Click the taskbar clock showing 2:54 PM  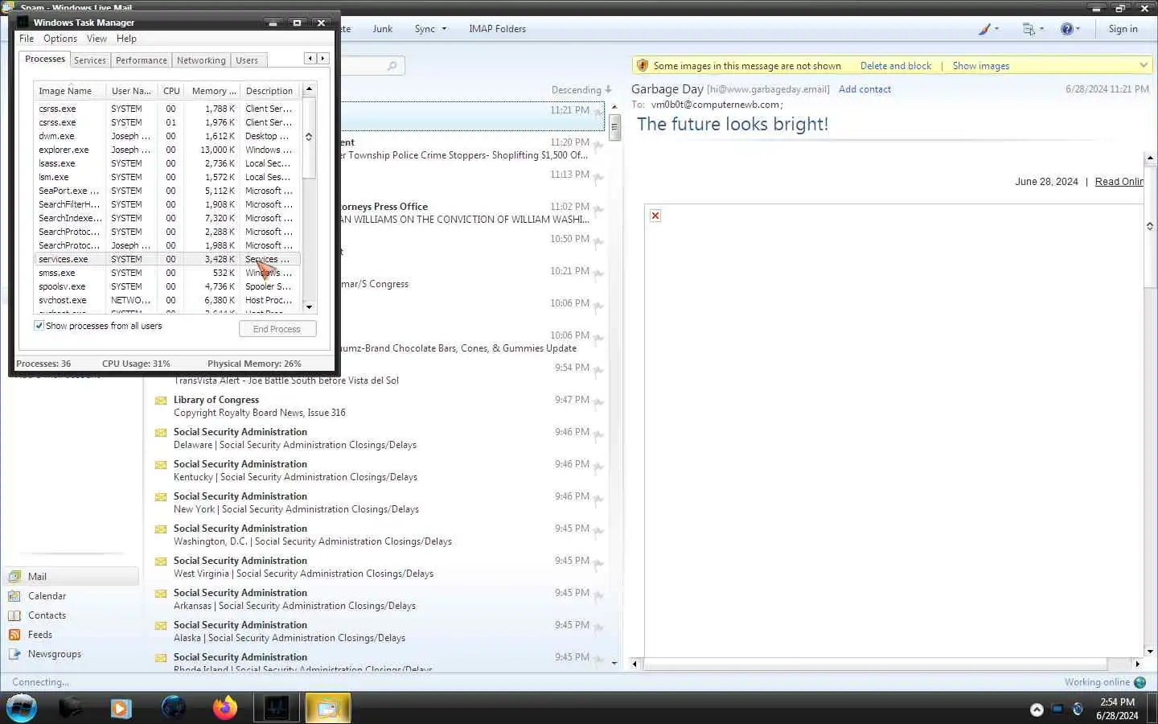coord(1117,702)
